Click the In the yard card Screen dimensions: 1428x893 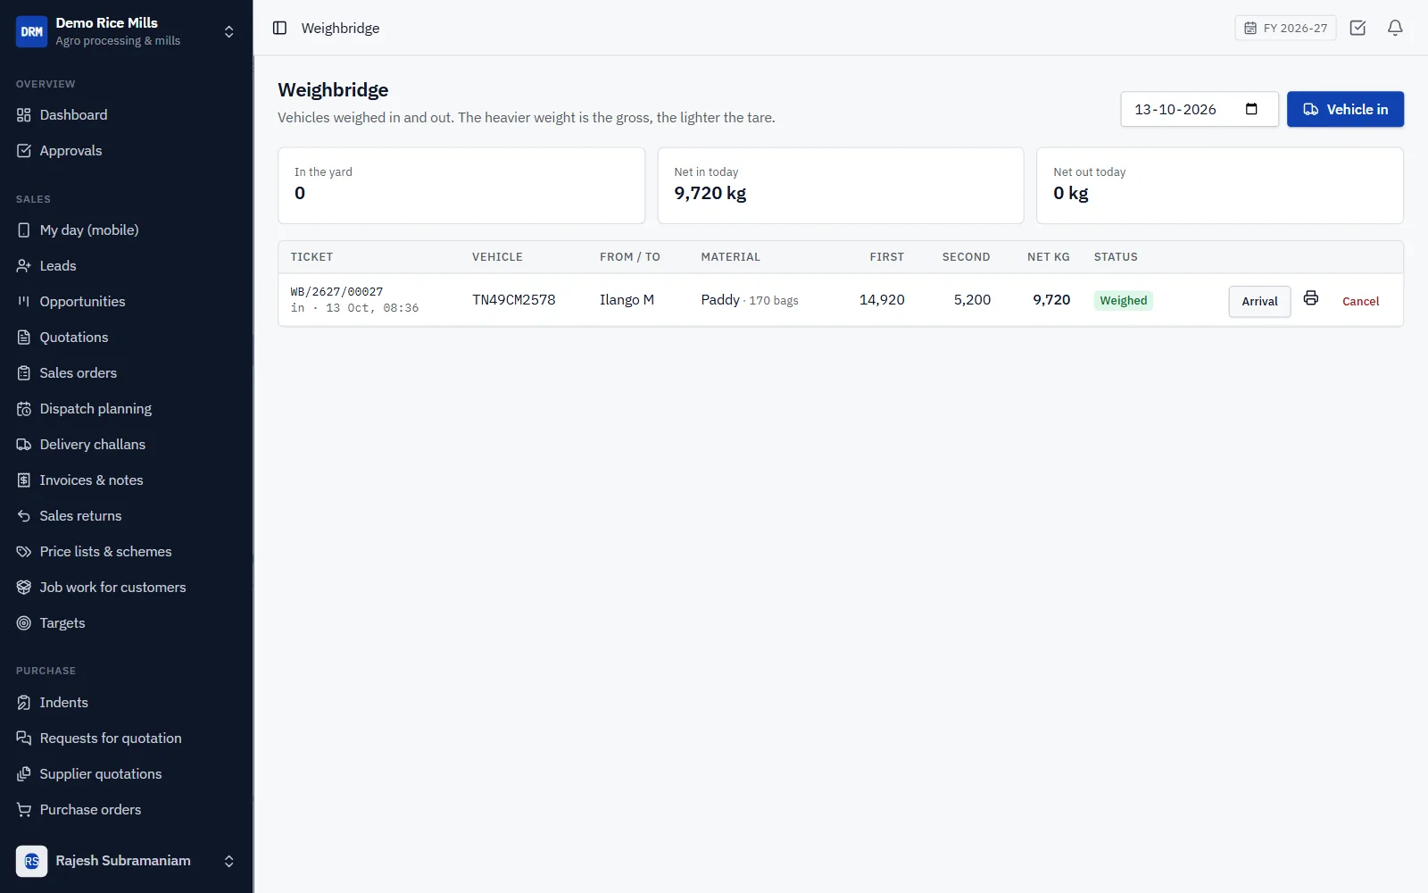(x=461, y=186)
